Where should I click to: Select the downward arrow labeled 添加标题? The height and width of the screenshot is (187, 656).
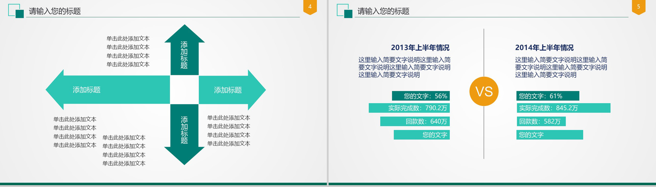click(185, 134)
